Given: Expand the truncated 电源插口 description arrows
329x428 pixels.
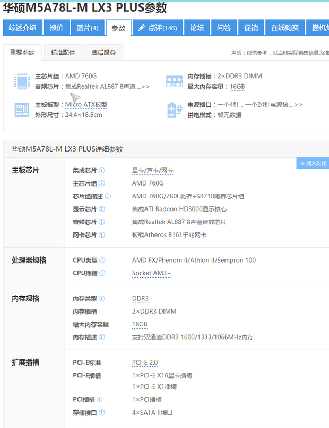Looking at the screenshot, I should coord(299,105).
